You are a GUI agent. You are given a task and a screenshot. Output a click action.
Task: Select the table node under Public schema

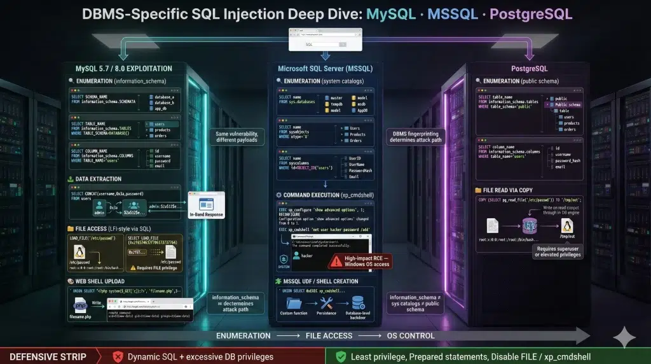click(562, 111)
